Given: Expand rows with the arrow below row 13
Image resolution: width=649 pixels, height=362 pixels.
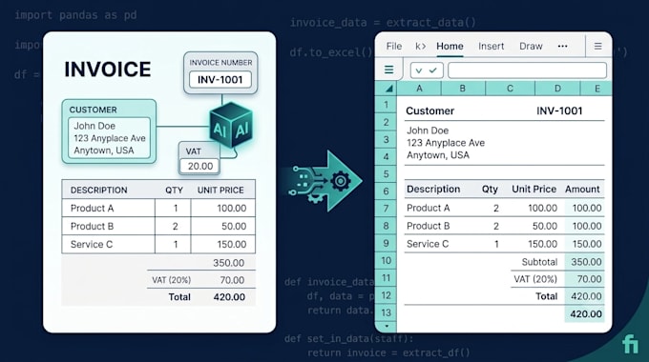Looking at the screenshot, I should [387, 326].
